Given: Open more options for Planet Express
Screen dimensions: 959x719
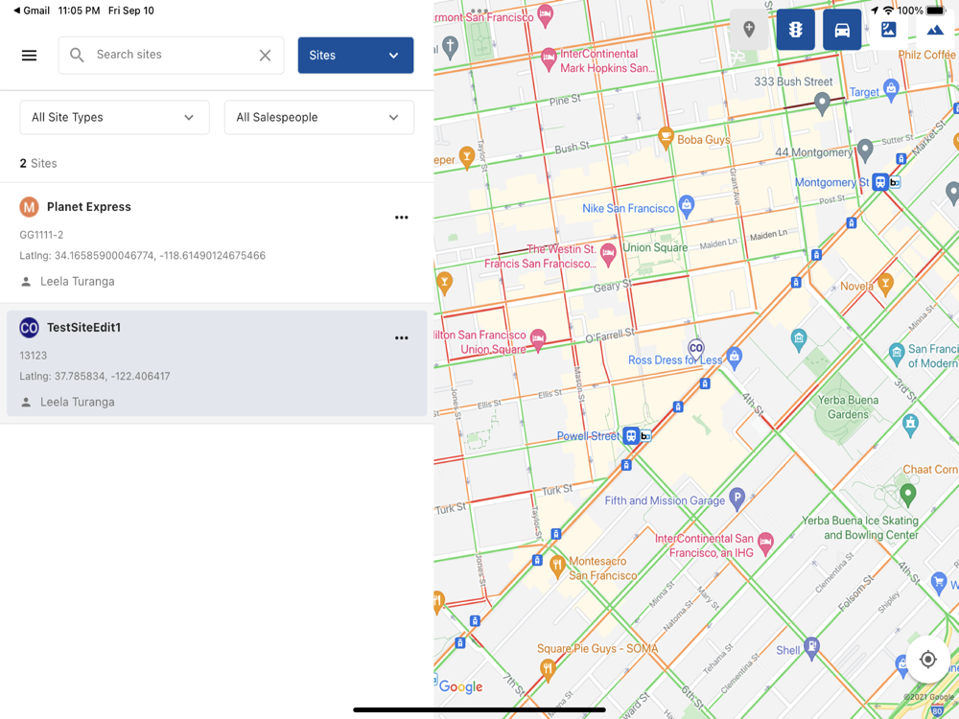Looking at the screenshot, I should [401, 218].
